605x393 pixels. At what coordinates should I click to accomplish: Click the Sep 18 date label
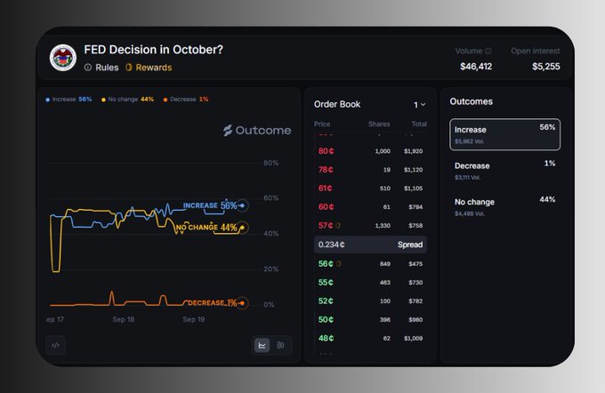tap(124, 319)
